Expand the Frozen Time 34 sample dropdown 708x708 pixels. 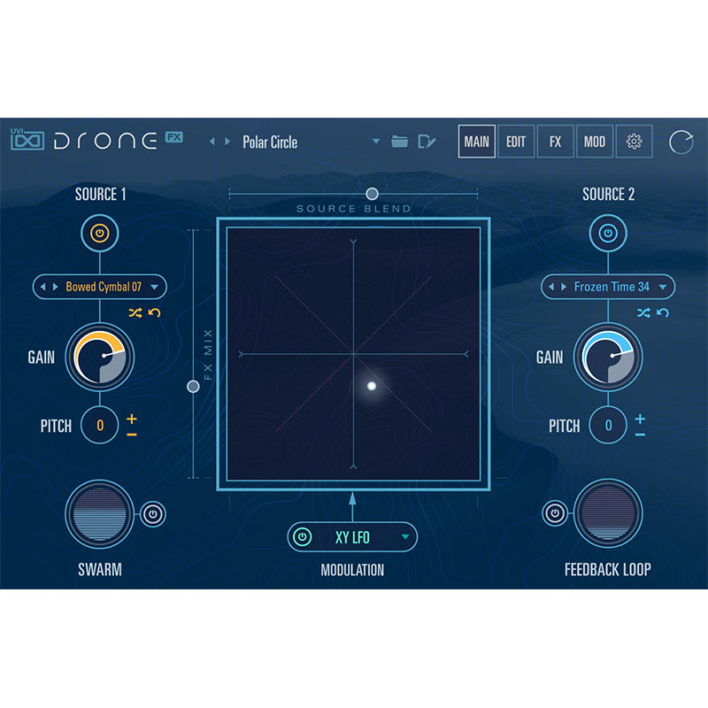click(x=663, y=287)
